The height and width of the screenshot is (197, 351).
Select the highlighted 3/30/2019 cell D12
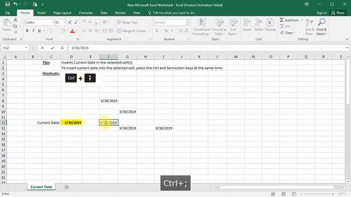[x=71, y=123]
